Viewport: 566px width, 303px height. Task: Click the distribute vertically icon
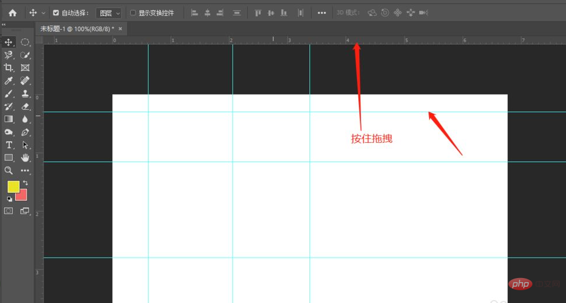(x=237, y=13)
